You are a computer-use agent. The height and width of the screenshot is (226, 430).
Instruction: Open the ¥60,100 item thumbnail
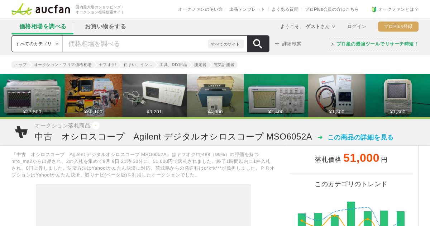click(x=94, y=95)
